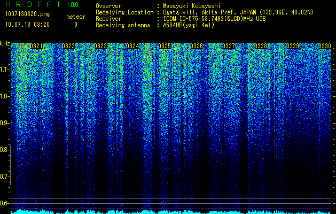Click the 0322 time marker
The width and height of the screenshot is (336, 214).
click(x=68, y=46)
